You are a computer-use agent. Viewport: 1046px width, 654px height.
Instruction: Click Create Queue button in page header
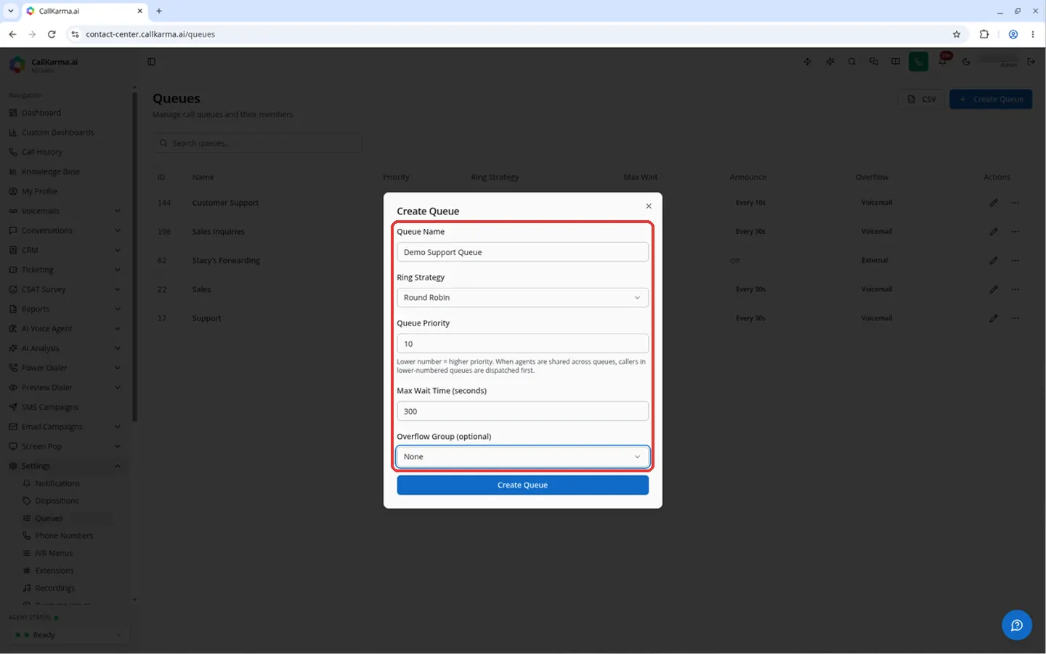click(991, 100)
